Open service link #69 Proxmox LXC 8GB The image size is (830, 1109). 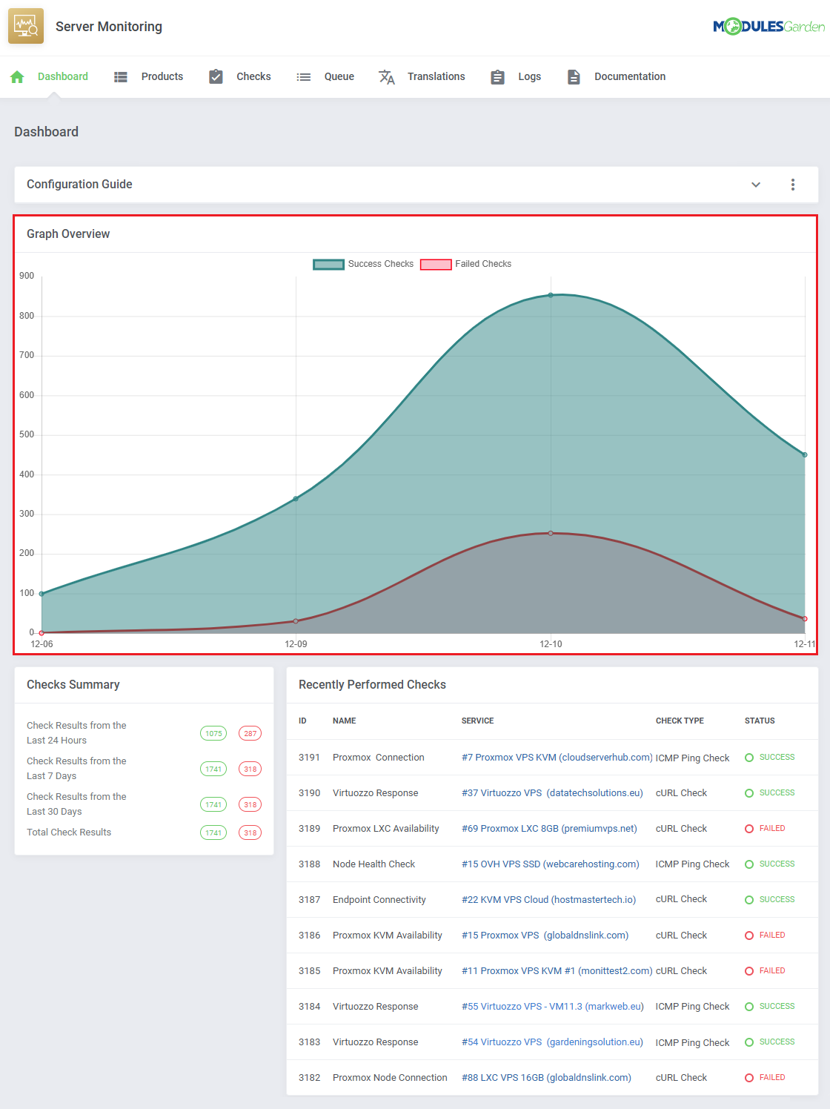(549, 829)
